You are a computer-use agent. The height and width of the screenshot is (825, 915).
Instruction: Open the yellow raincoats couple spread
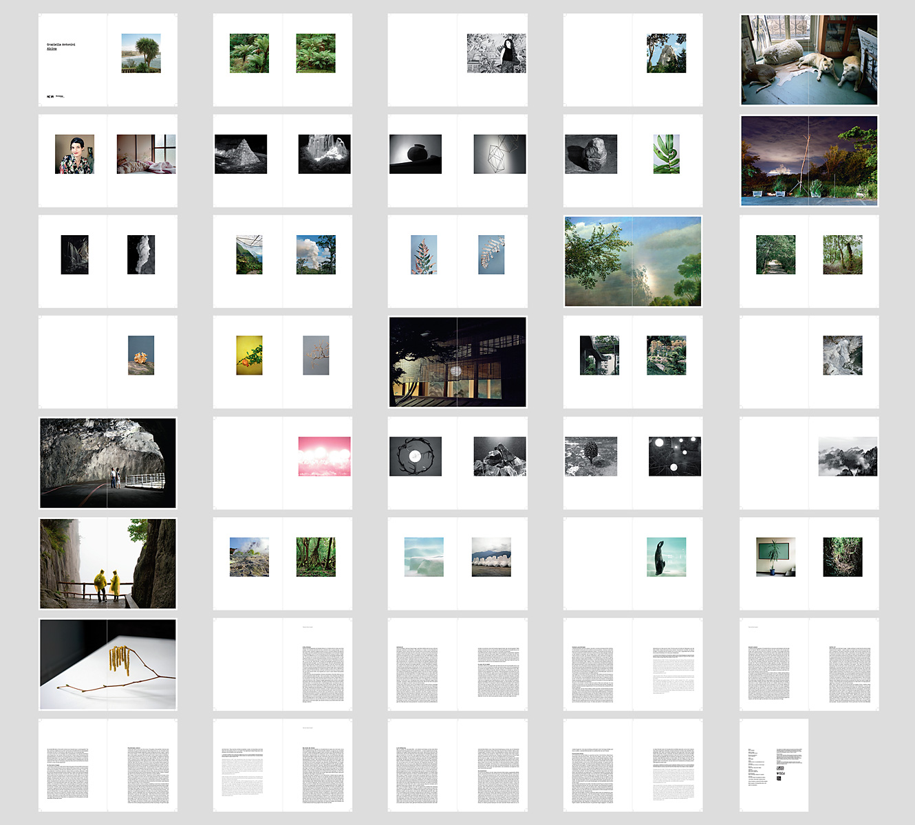[108, 564]
